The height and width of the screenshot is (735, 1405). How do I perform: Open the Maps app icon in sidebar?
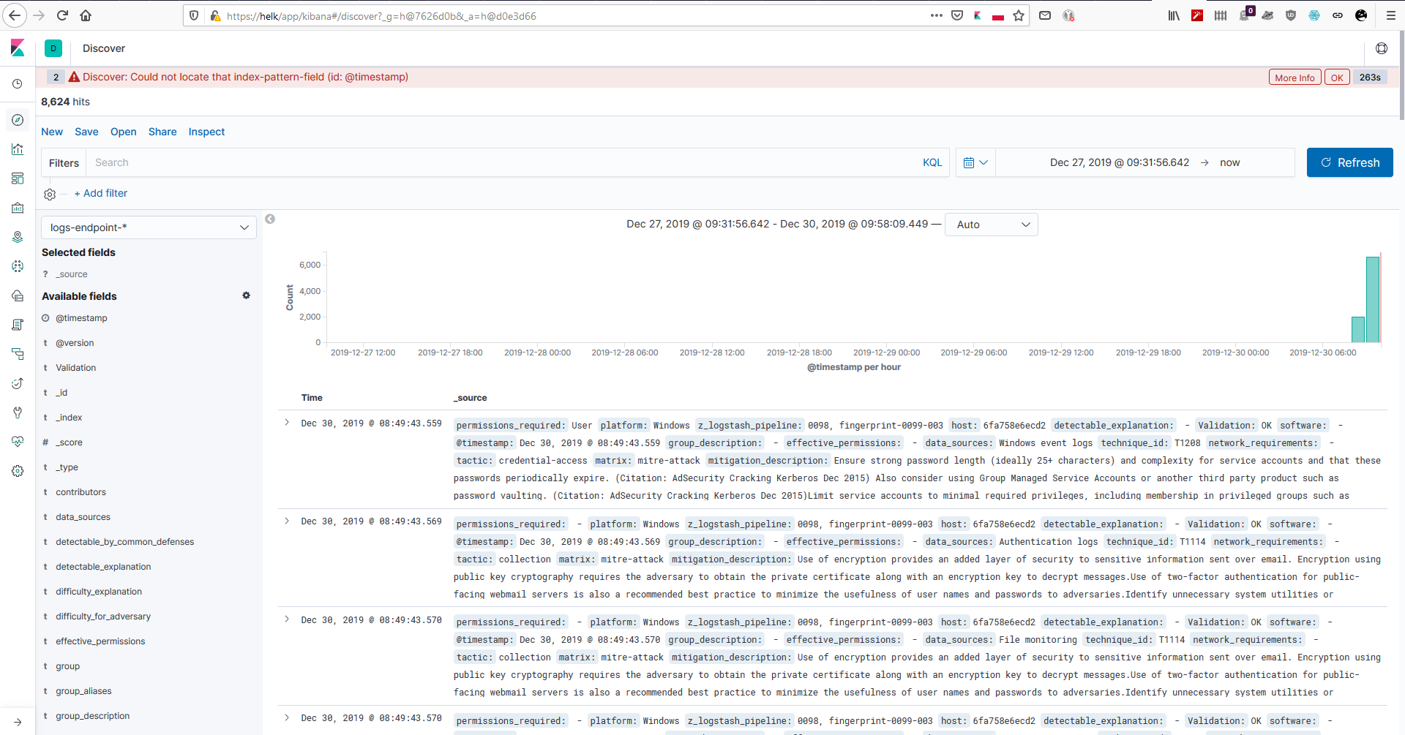18,237
